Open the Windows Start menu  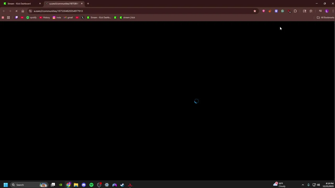click(x=5, y=185)
